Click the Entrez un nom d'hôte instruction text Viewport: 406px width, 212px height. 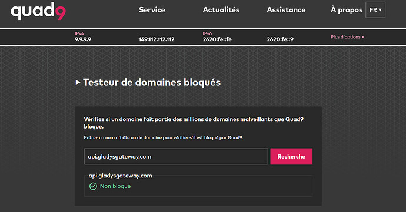click(x=164, y=137)
